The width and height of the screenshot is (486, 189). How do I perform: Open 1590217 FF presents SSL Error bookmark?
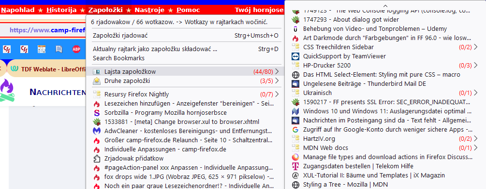pyautogui.click(x=385, y=102)
